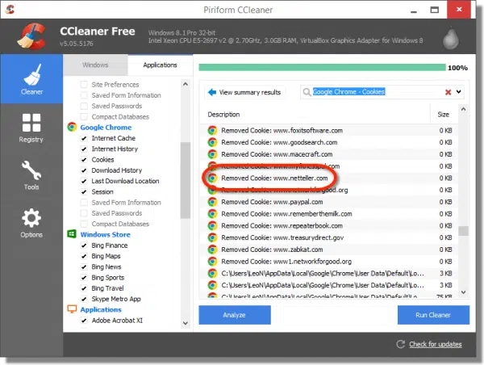Check Chrome Saved Passwords option

(84, 213)
